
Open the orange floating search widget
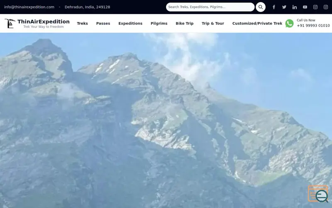click(x=318, y=194)
